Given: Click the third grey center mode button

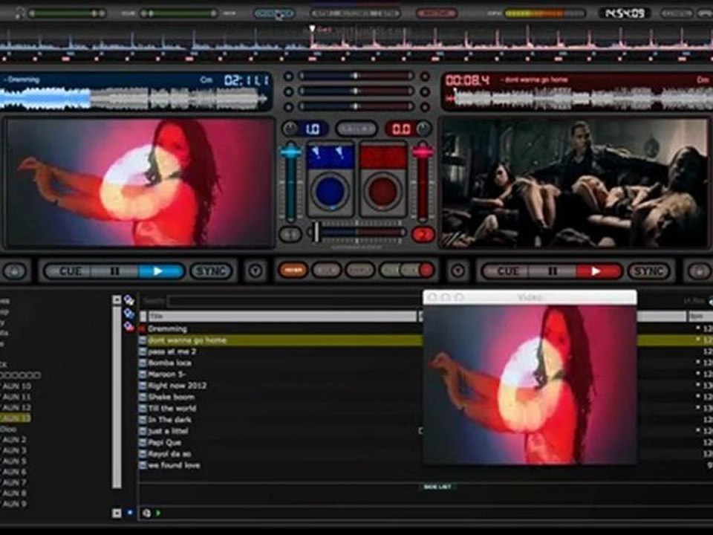Looking at the screenshot, I should tap(359, 270).
